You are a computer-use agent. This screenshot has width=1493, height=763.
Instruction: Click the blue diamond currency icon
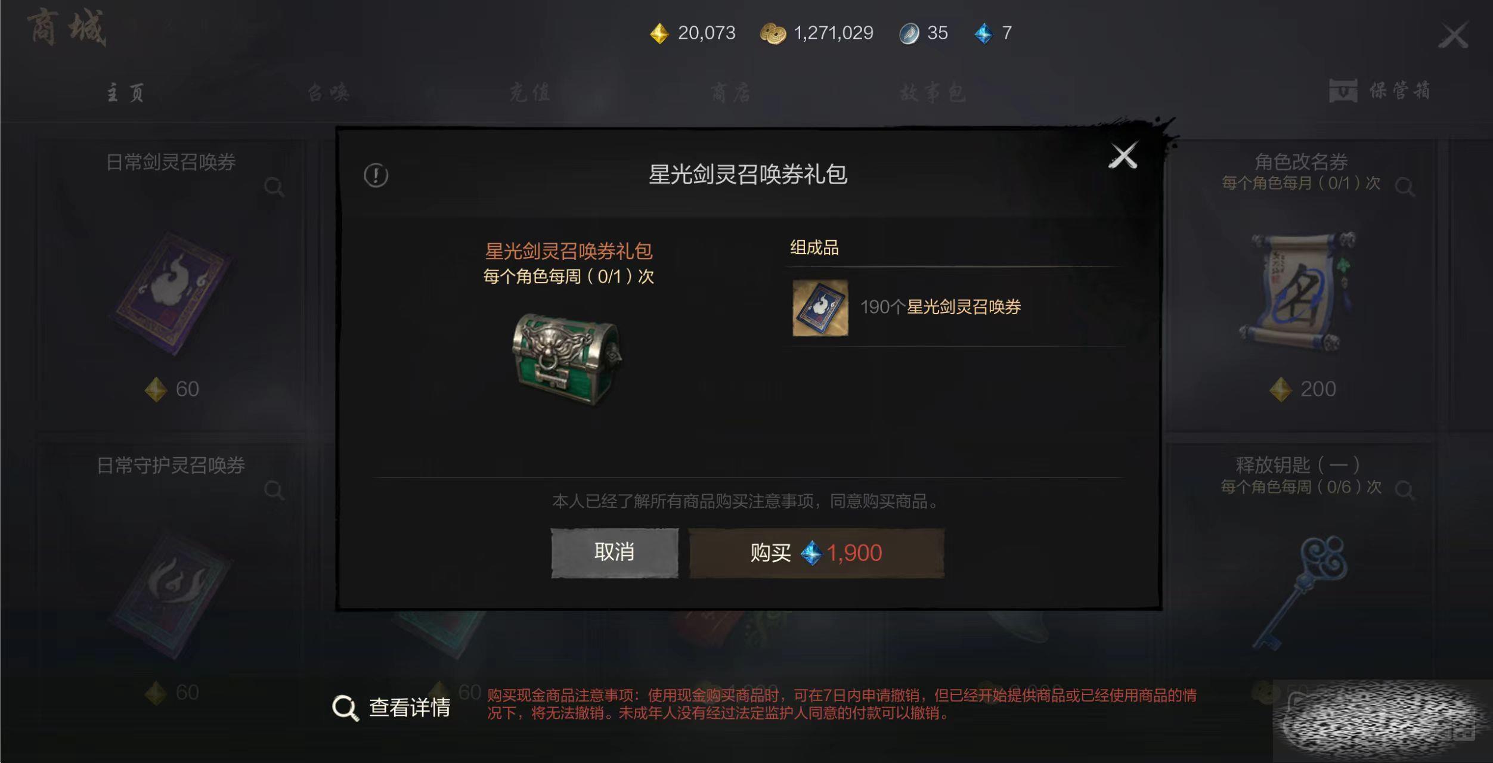pos(983,33)
